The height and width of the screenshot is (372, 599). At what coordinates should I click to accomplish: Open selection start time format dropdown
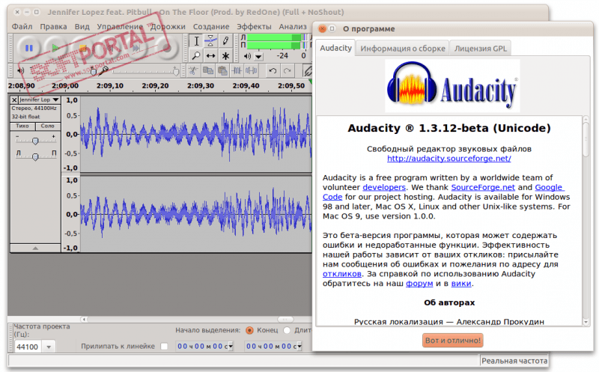pos(231,347)
